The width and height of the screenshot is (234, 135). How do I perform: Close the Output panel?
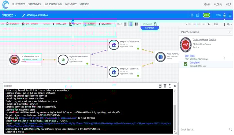pyautogui.click(x=175, y=86)
